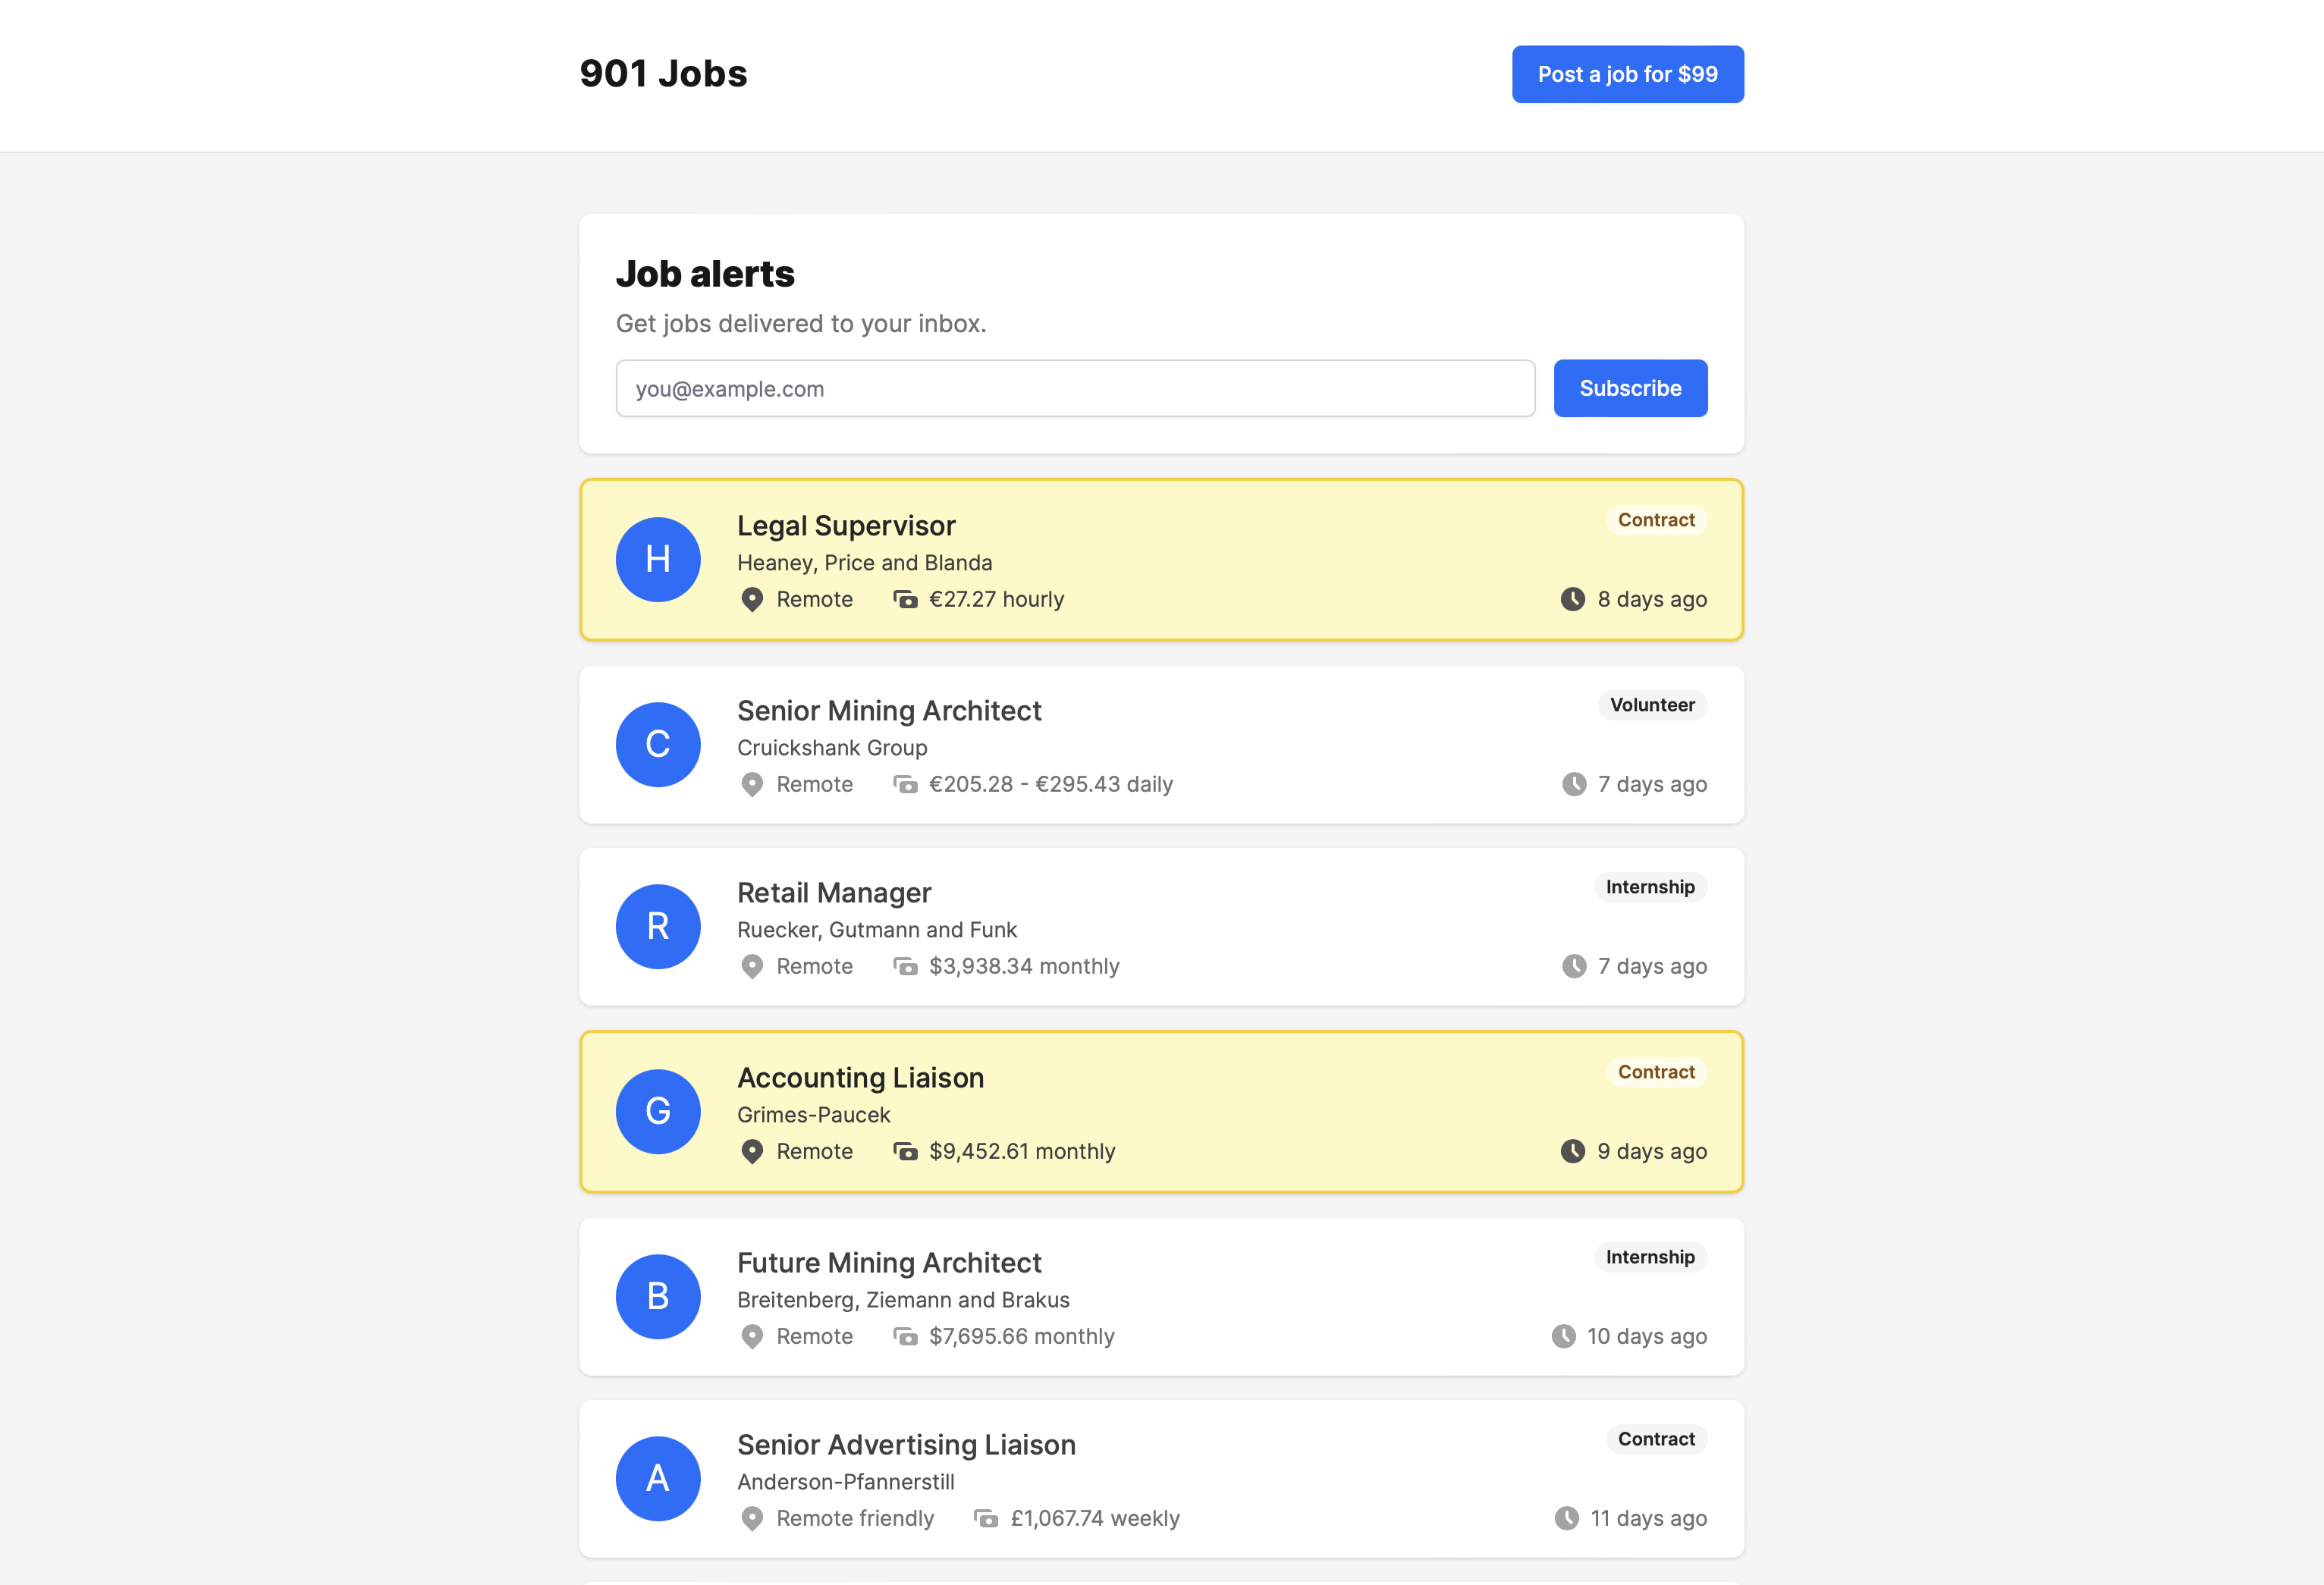This screenshot has height=1585, width=2324.
Task: Click the salary icon next to $3,938.34 monthly
Action: coord(905,966)
